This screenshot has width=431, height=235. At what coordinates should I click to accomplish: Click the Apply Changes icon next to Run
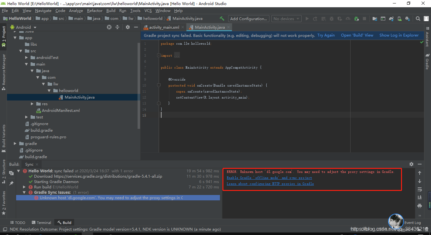pyautogui.click(x=316, y=19)
